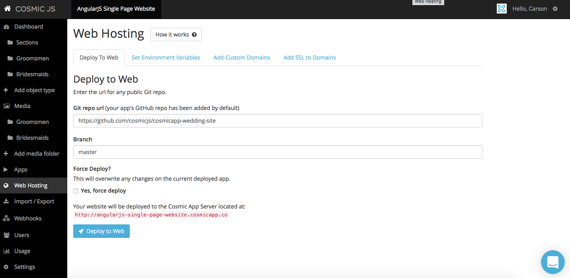Click the user avatar icon in the top bar
This screenshot has width=570, height=278.
[x=502, y=9]
